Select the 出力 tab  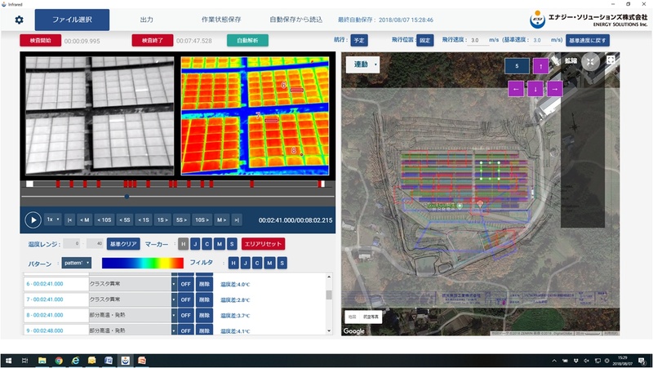point(146,20)
